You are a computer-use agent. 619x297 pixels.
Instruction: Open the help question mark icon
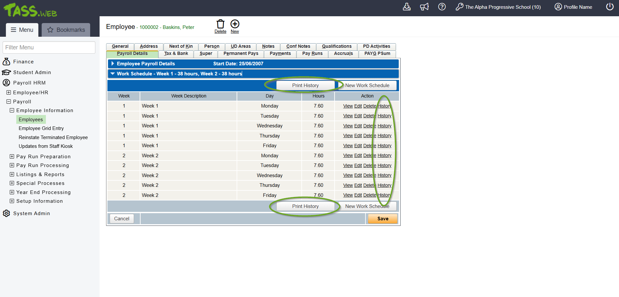tap(442, 7)
